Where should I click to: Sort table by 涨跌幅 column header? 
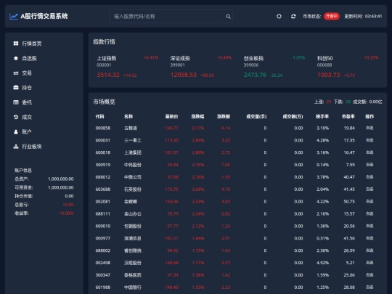[197, 116]
